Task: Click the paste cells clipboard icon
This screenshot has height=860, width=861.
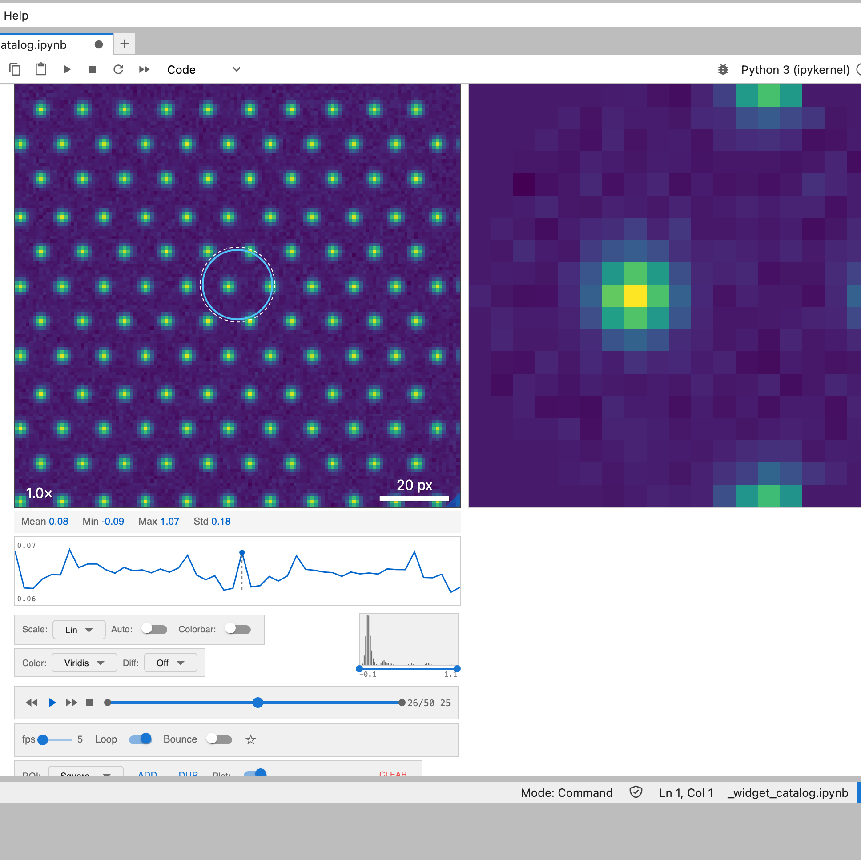Action: 41,69
